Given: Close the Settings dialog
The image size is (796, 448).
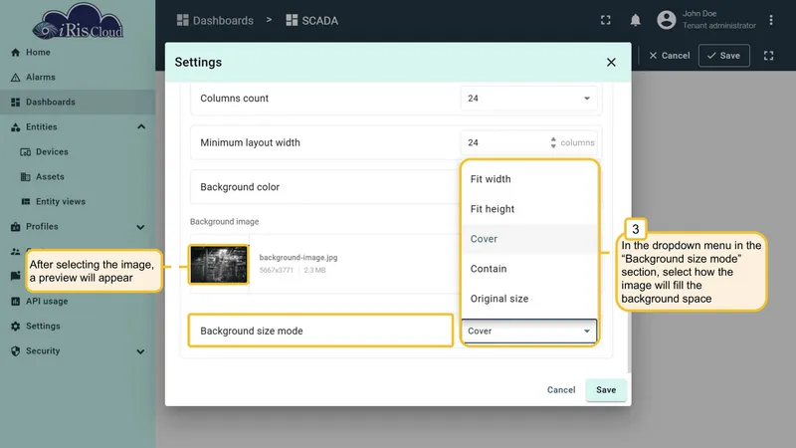Looking at the screenshot, I should click(611, 62).
